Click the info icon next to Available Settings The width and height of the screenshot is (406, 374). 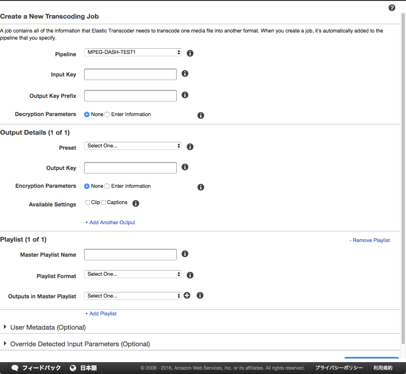click(x=136, y=203)
